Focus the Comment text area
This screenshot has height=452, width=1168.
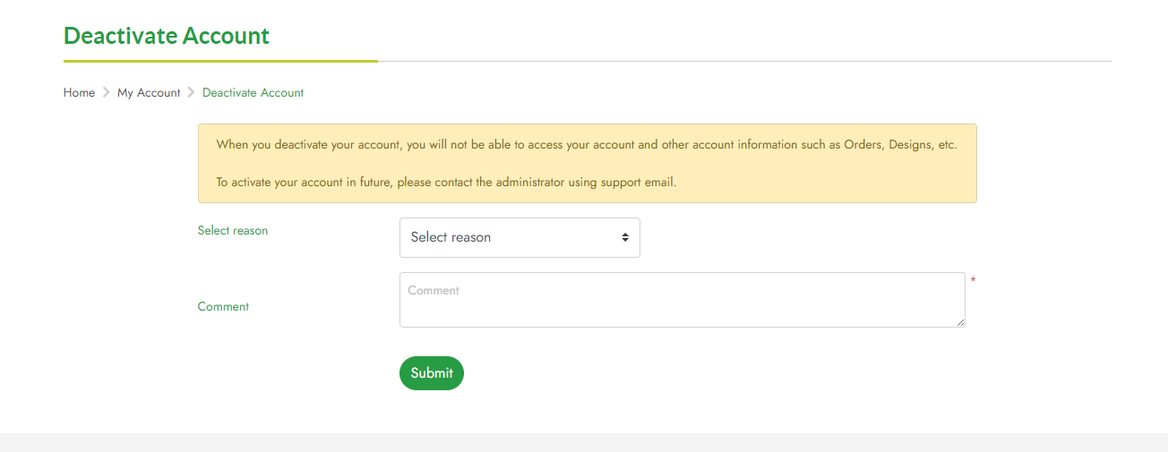pyautogui.click(x=682, y=300)
